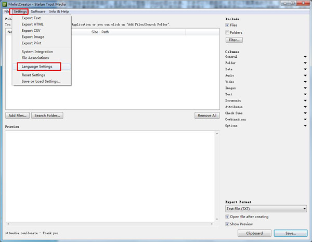
Task: Choose Reset Settings
Action: click(33, 75)
